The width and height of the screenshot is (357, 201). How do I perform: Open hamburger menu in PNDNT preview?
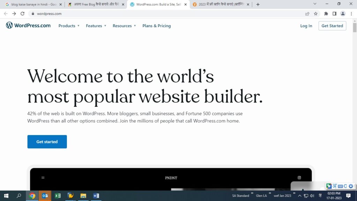click(x=43, y=178)
